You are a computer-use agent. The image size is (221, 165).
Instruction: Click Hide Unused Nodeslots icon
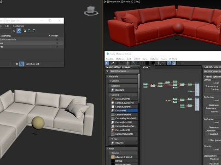138,63
